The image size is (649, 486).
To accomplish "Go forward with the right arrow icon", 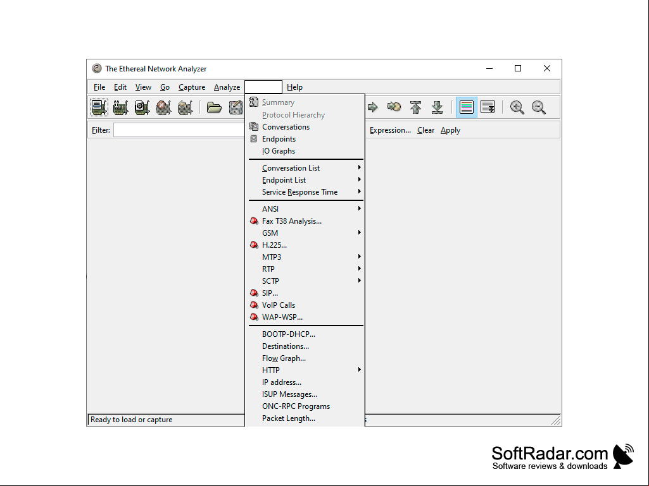I will 373,107.
